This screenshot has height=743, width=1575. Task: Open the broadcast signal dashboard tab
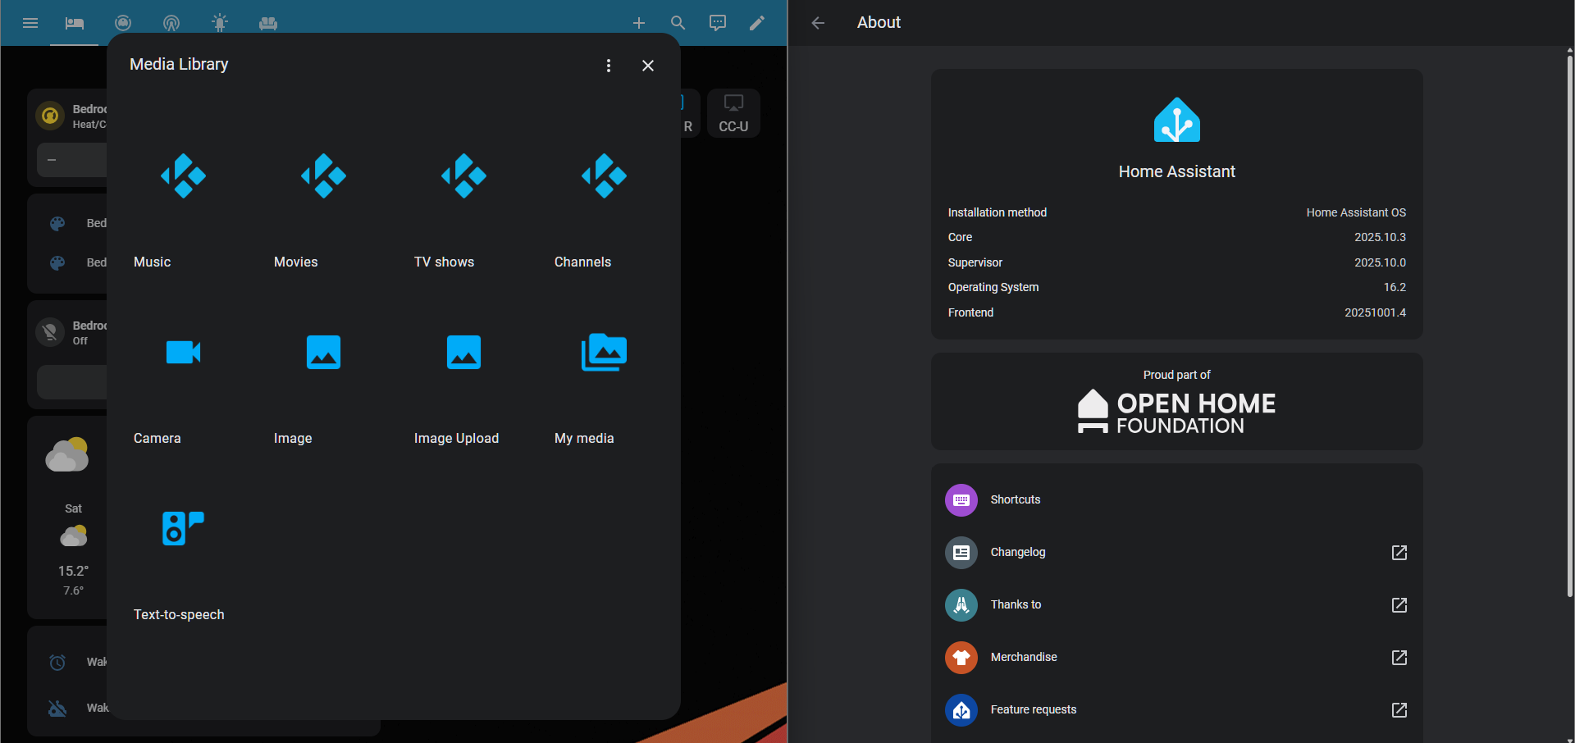[171, 23]
